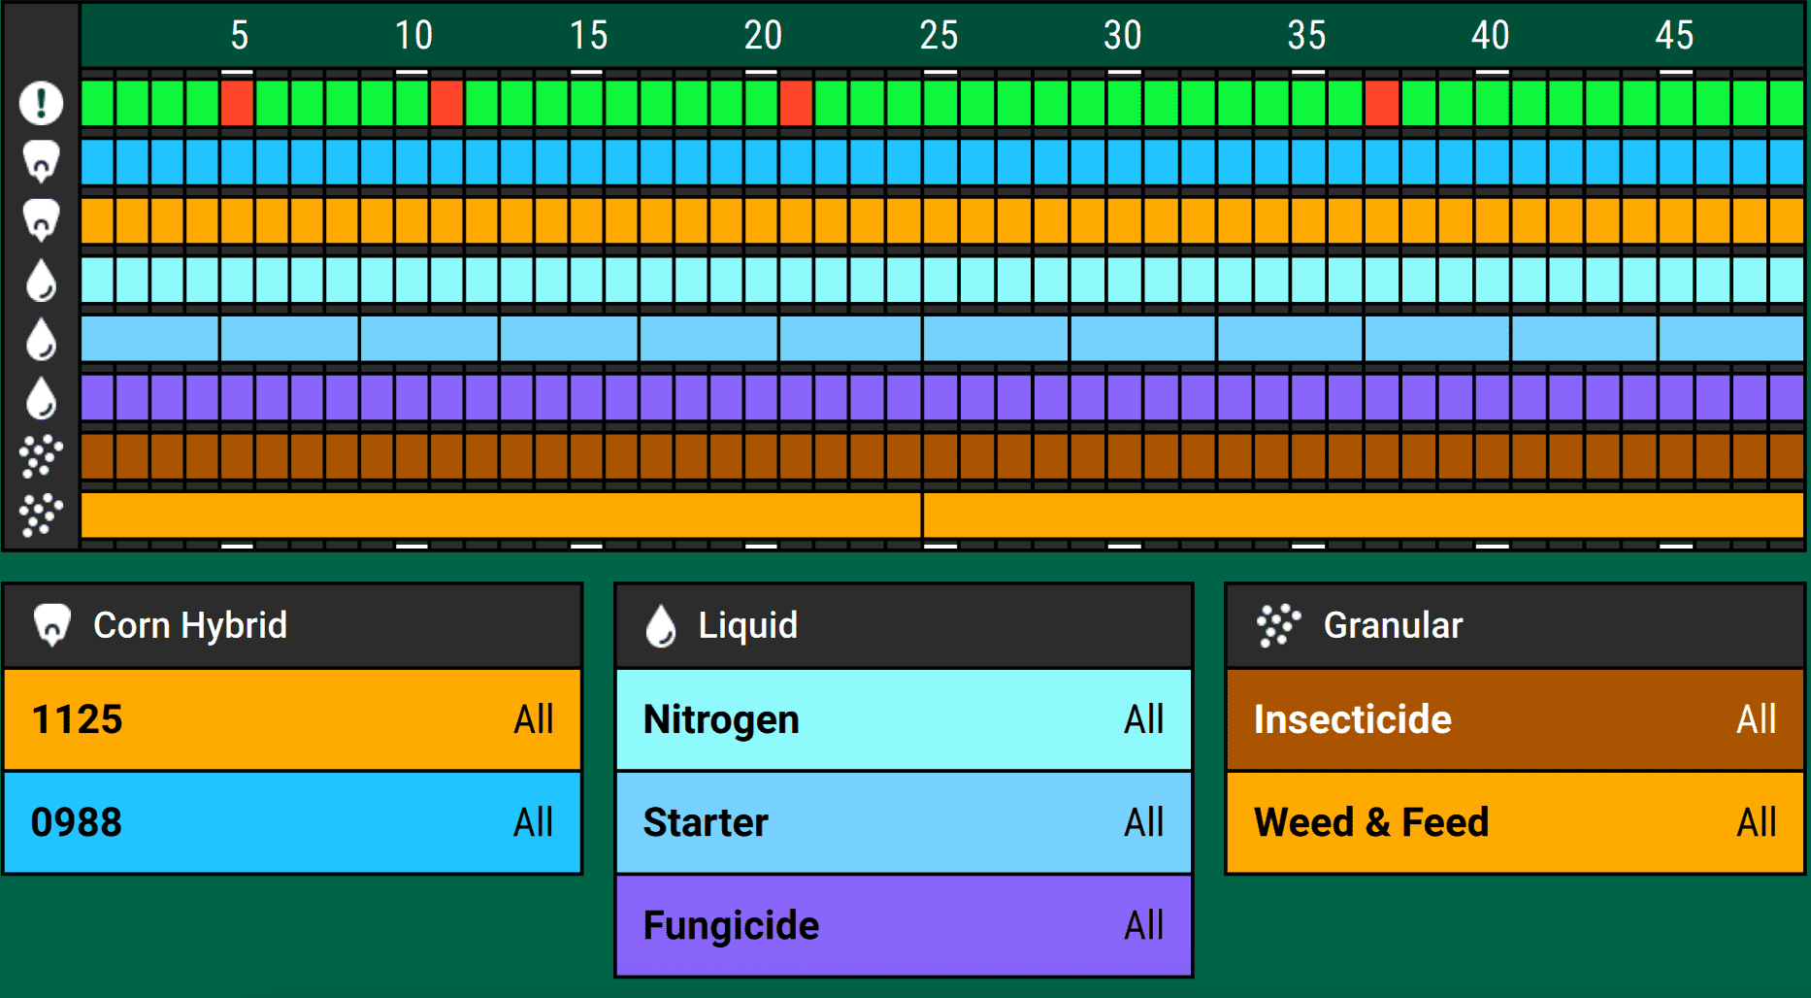Click the row 25 number marker
This screenshot has width=1811, height=998.
click(x=938, y=36)
